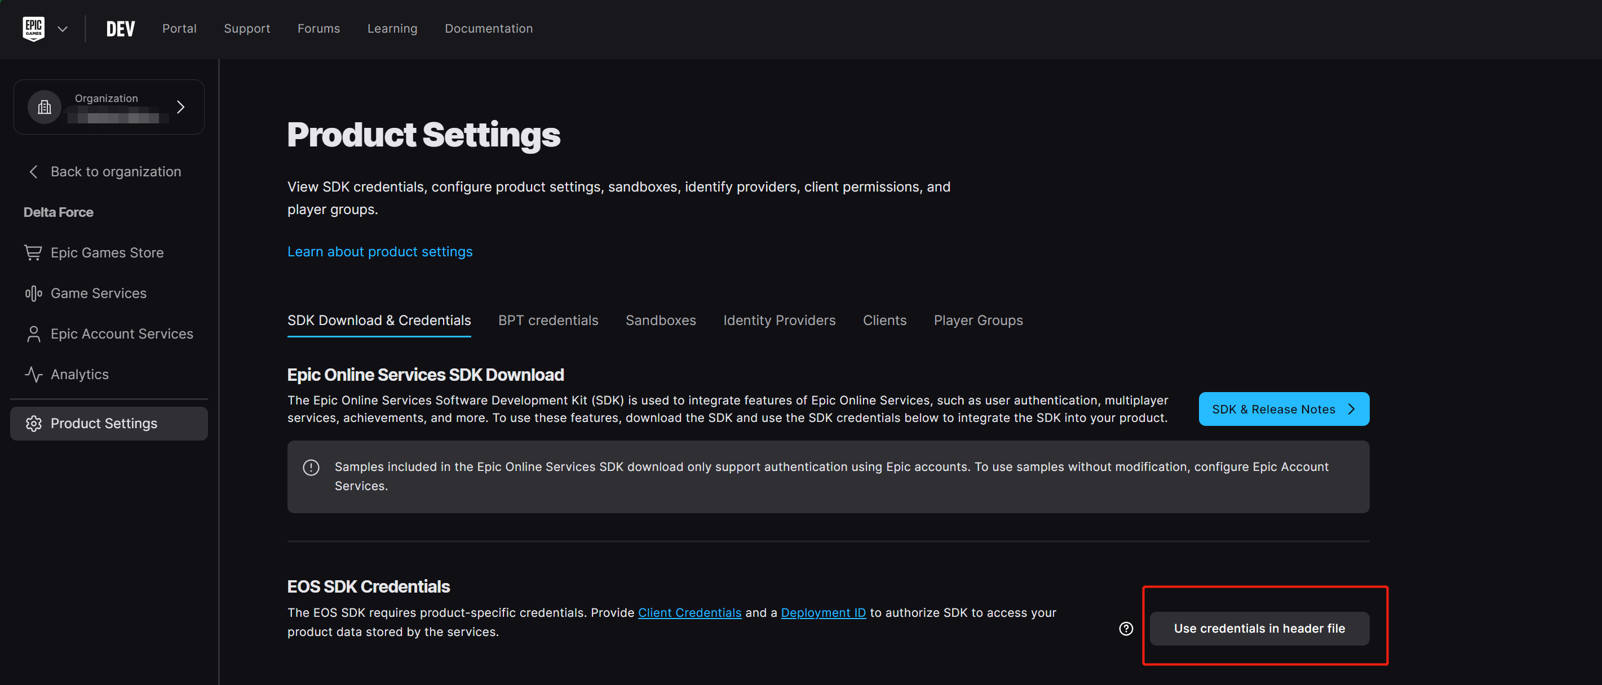Expand the dropdown arrow beside Epic logo
This screenshot has height=685, width=1602.
point(62,29)
